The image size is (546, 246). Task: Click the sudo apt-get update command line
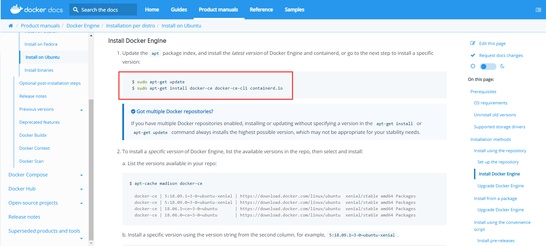(x=158, y=82)
